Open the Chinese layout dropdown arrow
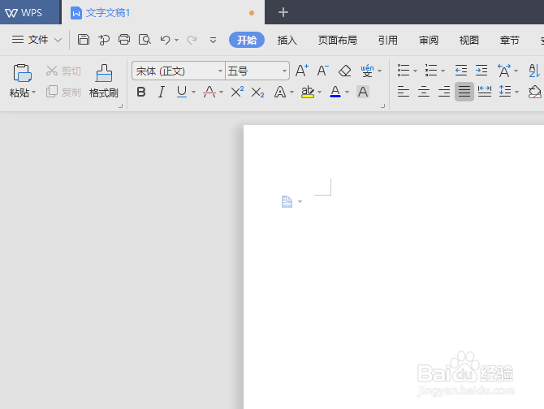 [516, 71]
